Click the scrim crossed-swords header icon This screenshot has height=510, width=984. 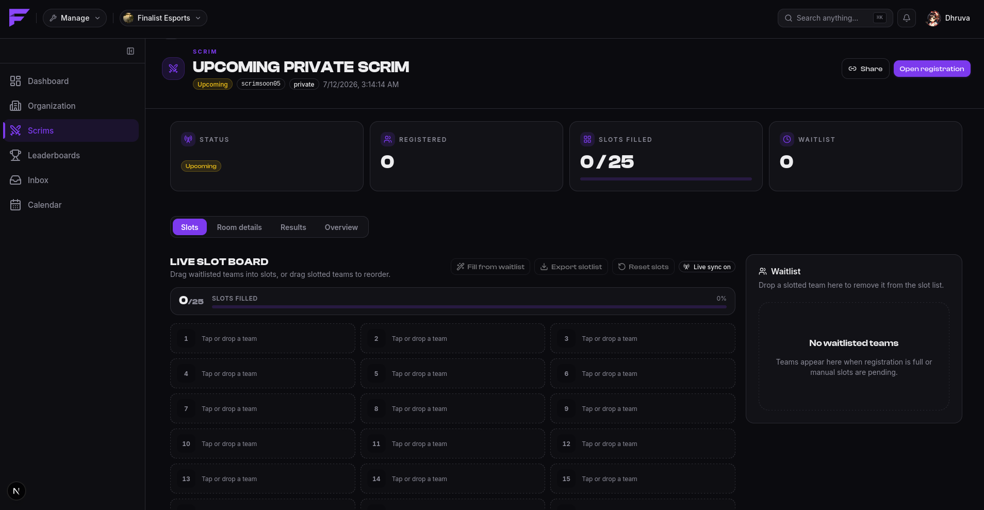pos(173,69)
